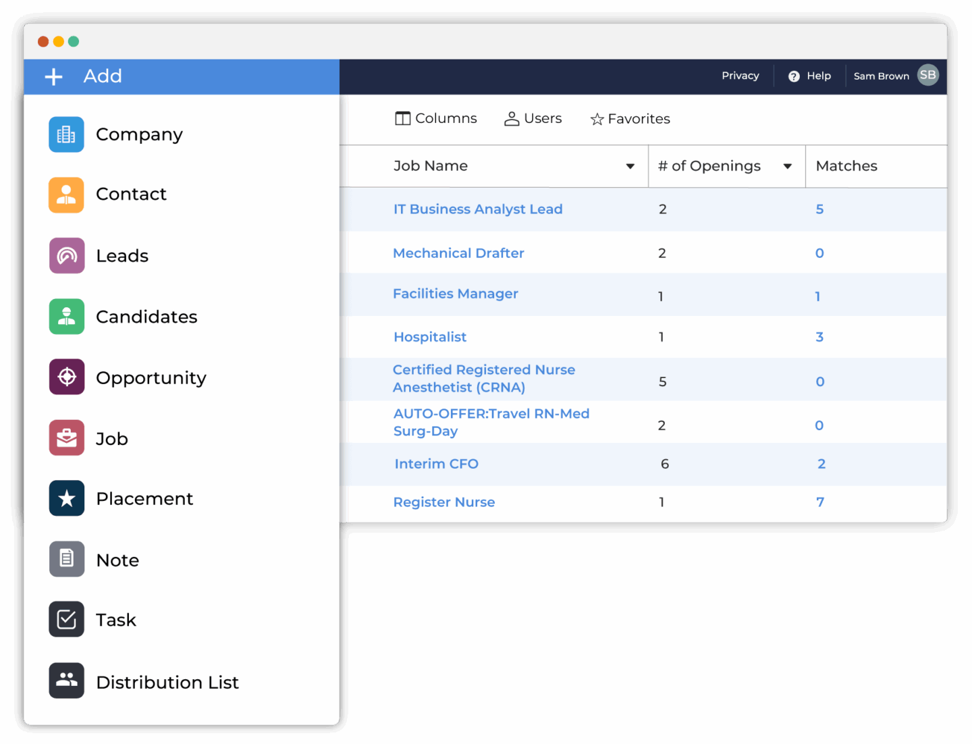
Task: Open AUTO-OFFER:Travel RN-Med Surg-Day job
Action: (491, 422)
